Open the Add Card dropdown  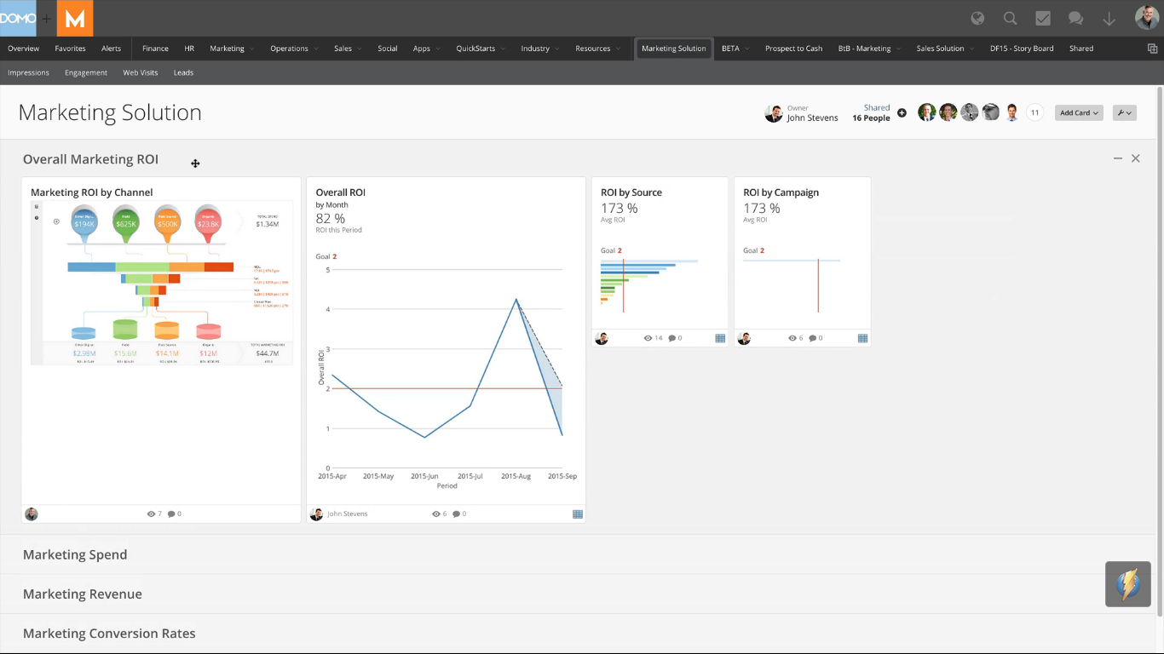pyautogui.click(x=1079, y=112)
